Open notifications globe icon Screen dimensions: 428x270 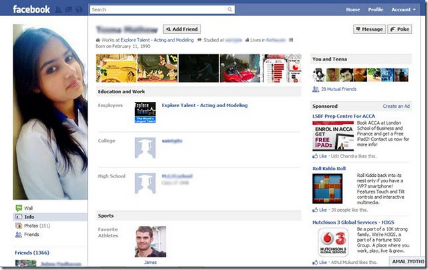click(79, 9)
